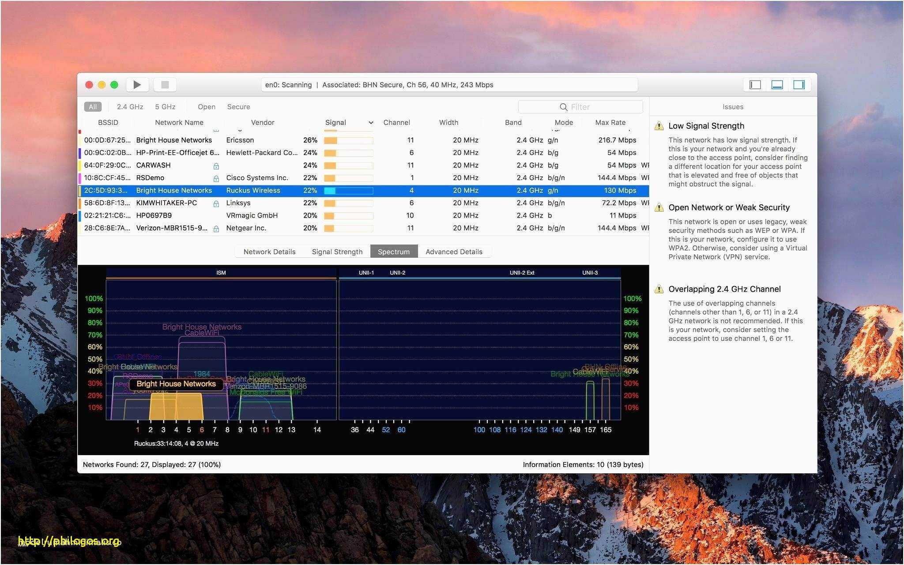Select the BHN Secure highlighted network row
The width and height of the screenshot is (904, 565).
pos(362,190)
